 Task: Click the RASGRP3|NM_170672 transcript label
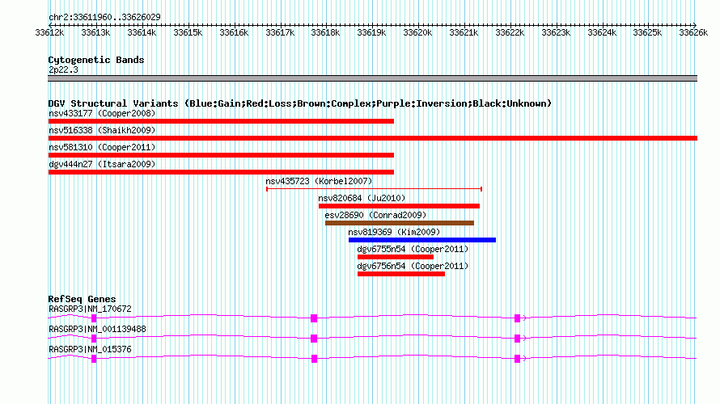pos(90,309)
